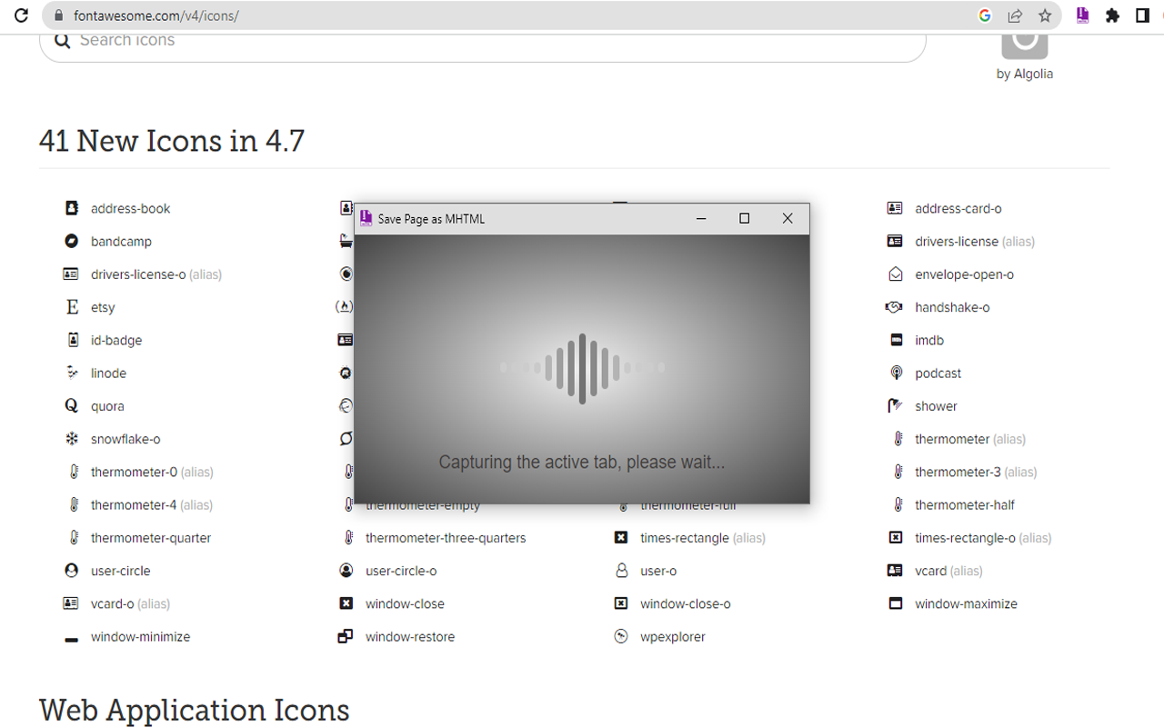Open the thermometer-three-quarters link
Image resolution: width=1164 pixels, height=727 pixels.
(x=446, y=538)
